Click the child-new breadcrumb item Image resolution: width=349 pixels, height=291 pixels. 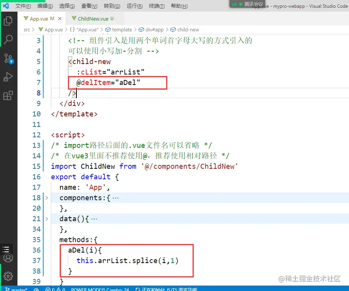point(188,29)
